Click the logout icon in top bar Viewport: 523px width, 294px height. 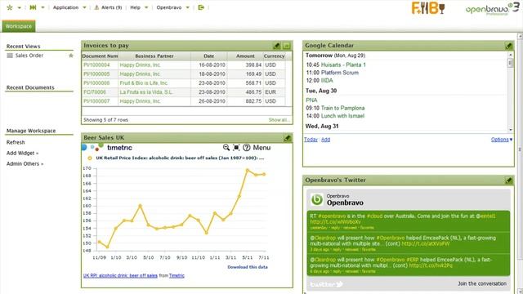pos(201,7)
